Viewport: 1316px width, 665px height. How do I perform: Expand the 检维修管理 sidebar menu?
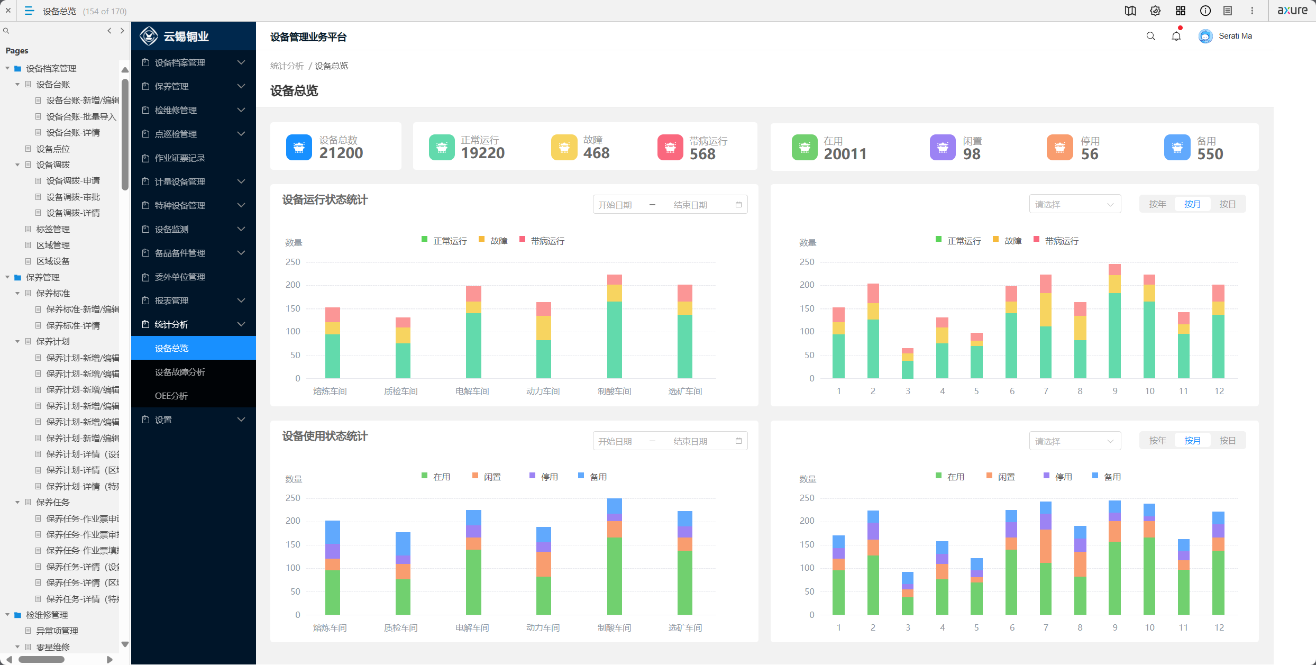click(194, 110)
